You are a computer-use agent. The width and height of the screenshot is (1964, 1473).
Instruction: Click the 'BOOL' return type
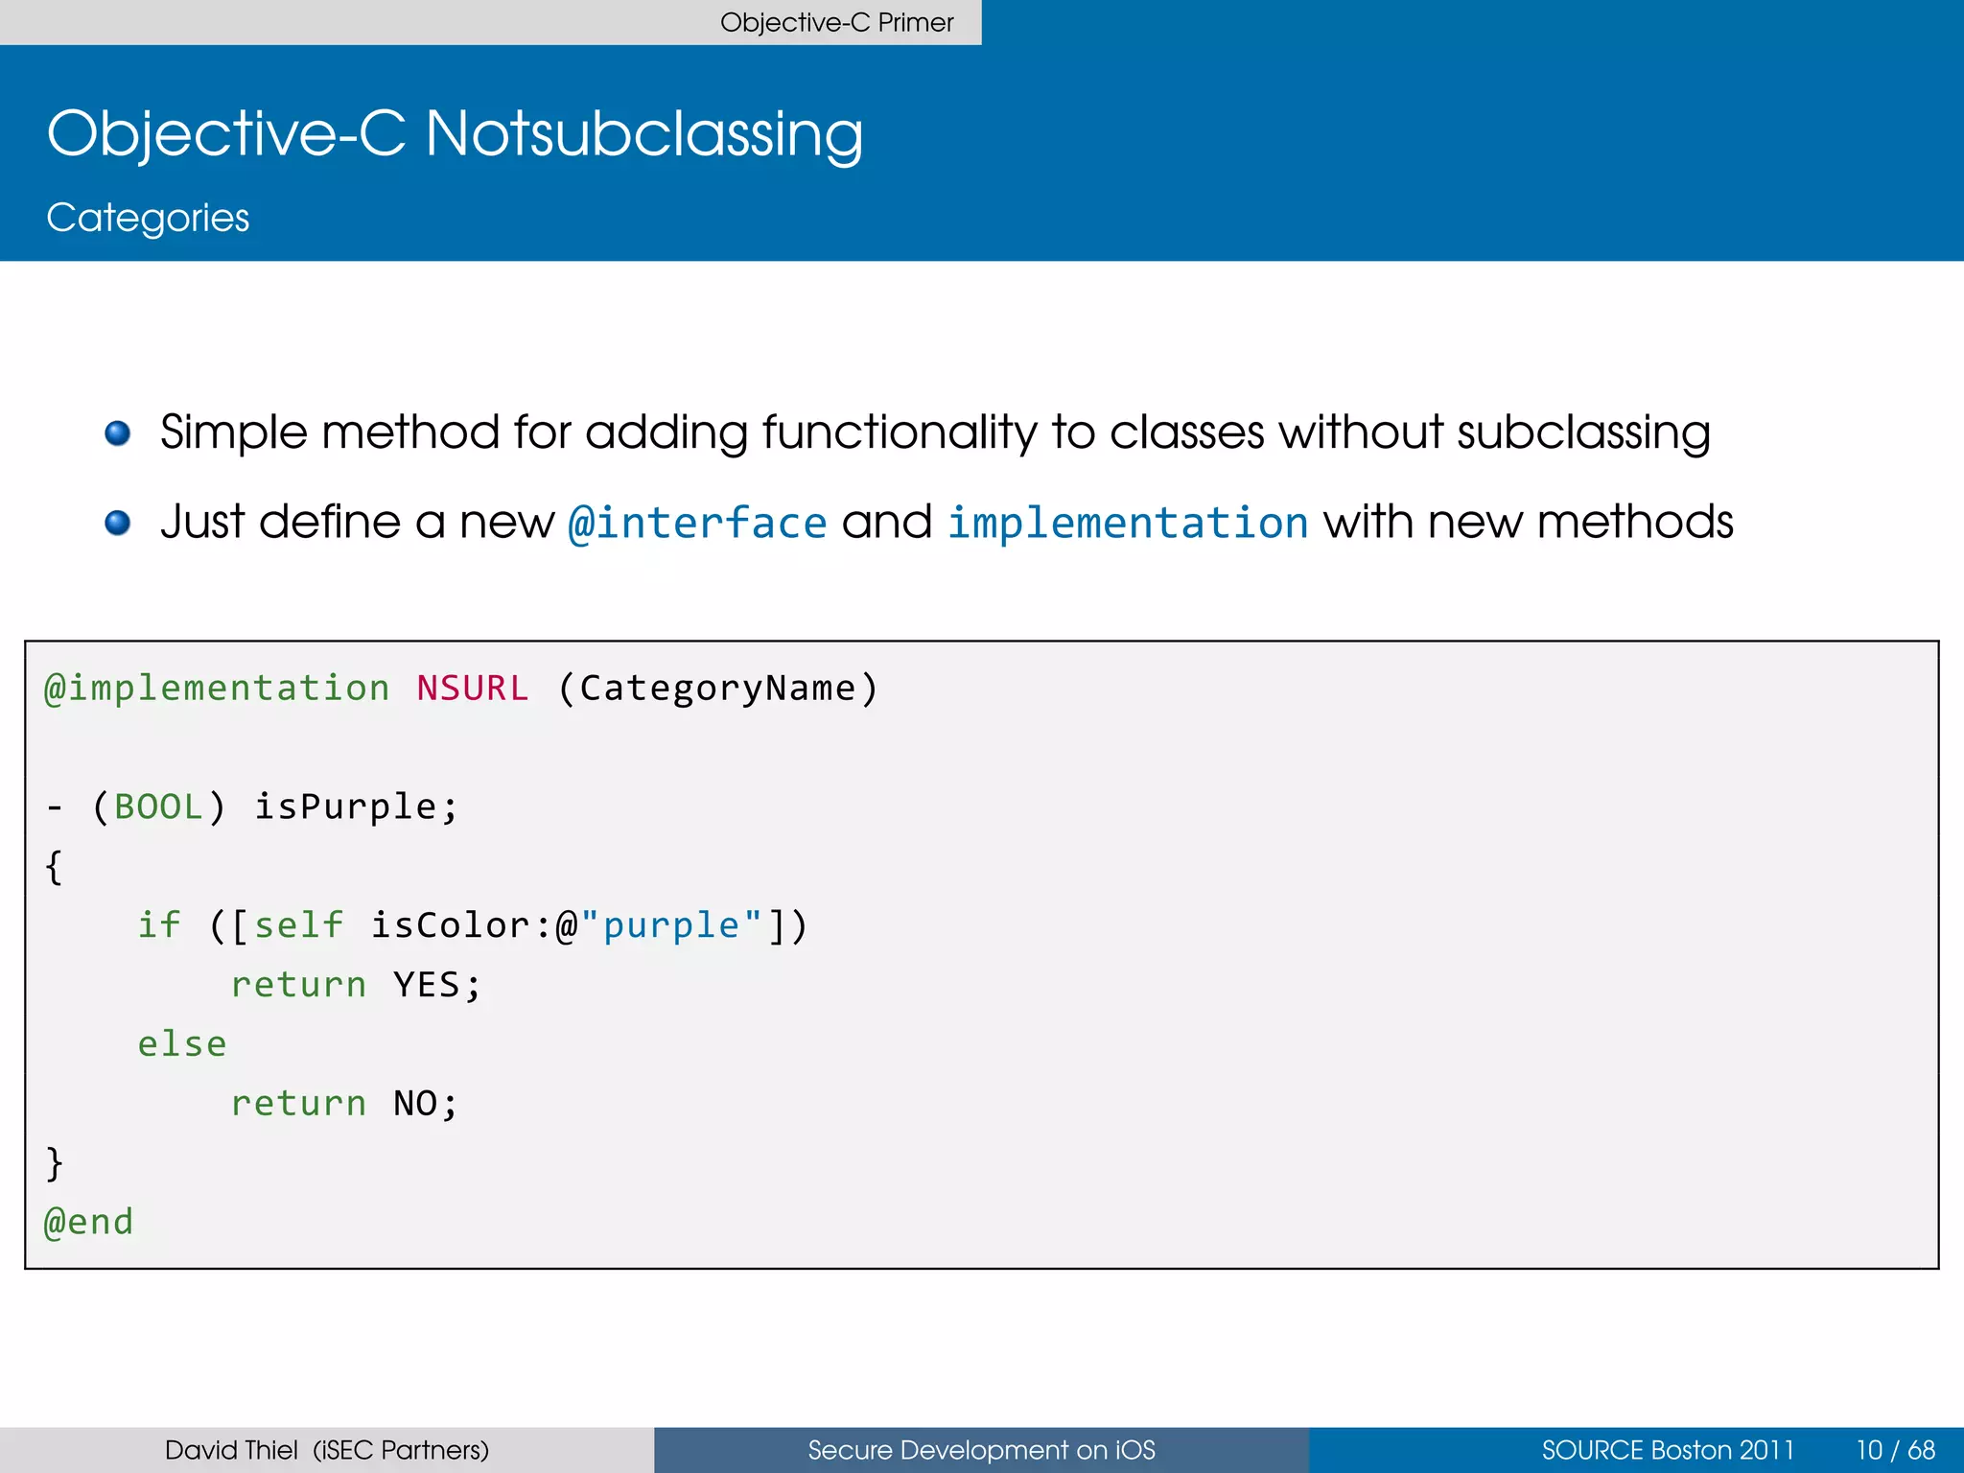click(158, 807)
